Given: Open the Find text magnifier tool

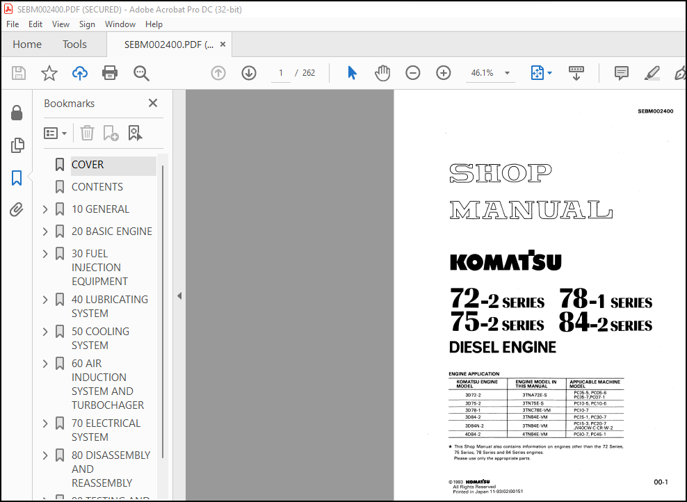Looking at the screenshot, I should (141, 73).
